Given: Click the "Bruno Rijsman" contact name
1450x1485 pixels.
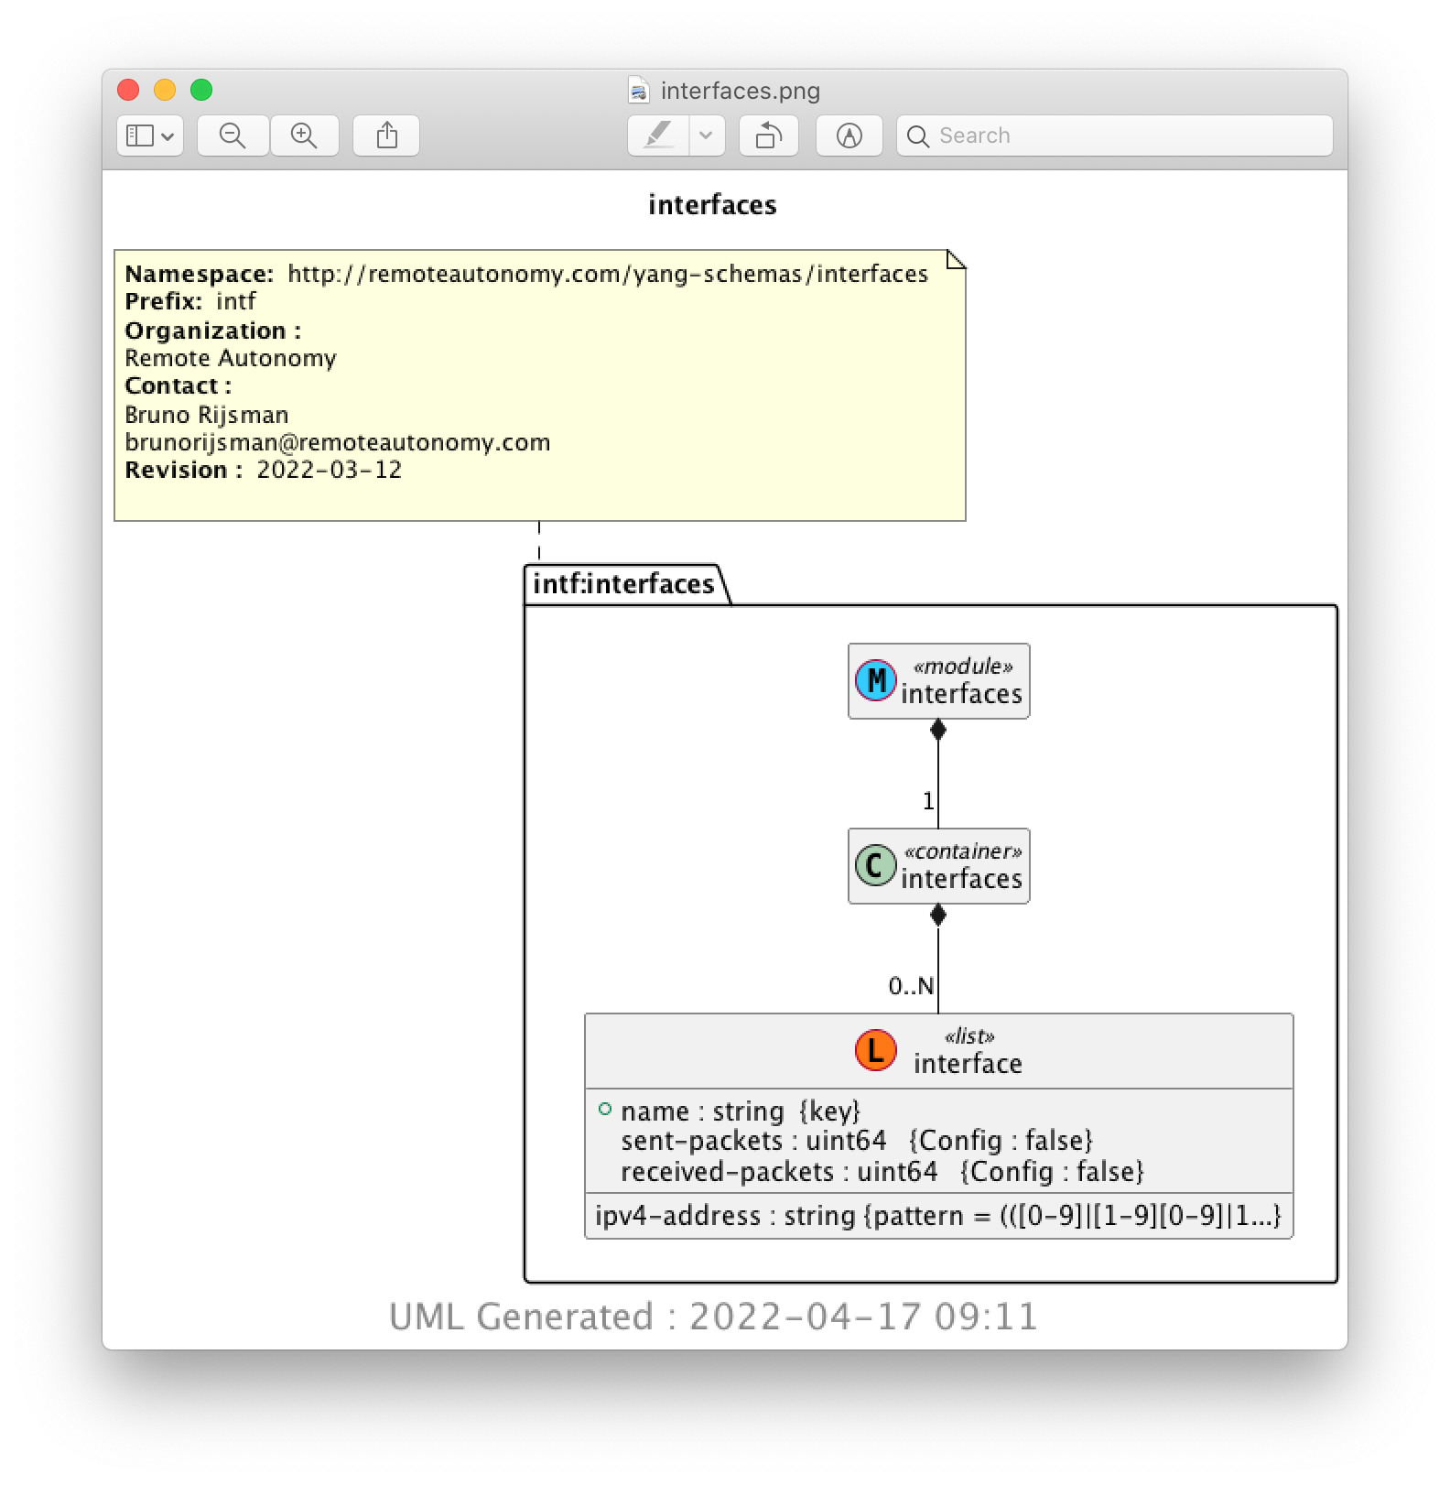Looking at the screenshot, I should click(207, 415).
